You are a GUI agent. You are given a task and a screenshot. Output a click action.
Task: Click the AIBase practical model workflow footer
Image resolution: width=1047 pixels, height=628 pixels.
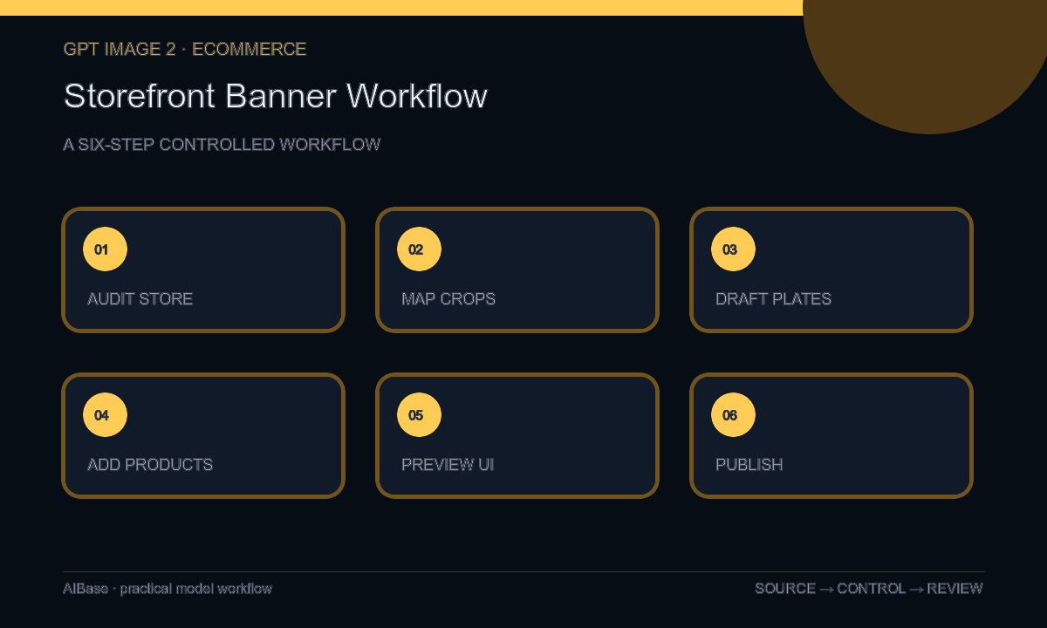pos(168,589)
